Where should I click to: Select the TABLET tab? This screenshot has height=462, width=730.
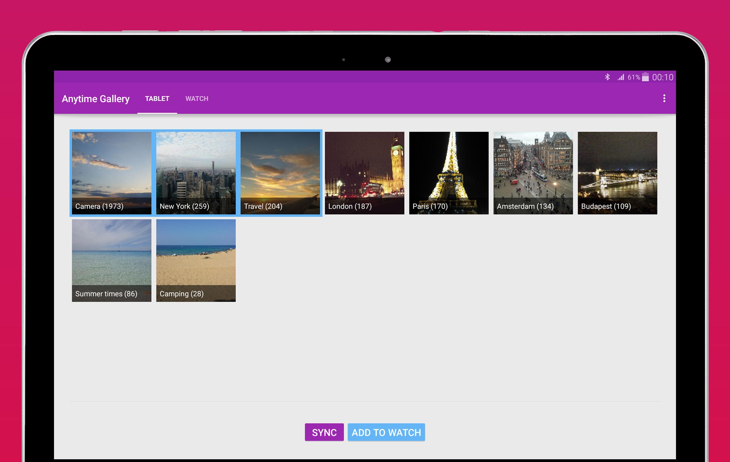[157, 99]
